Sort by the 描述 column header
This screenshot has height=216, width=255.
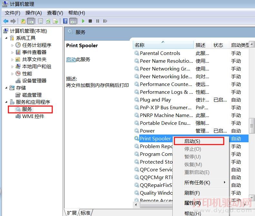[x=202, y=45]
